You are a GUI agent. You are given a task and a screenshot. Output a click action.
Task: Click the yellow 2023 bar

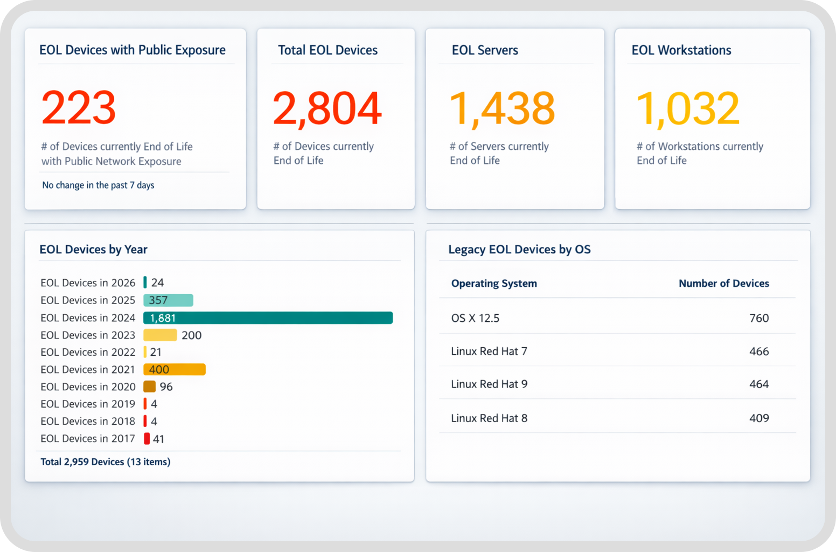tap(160, 335)
